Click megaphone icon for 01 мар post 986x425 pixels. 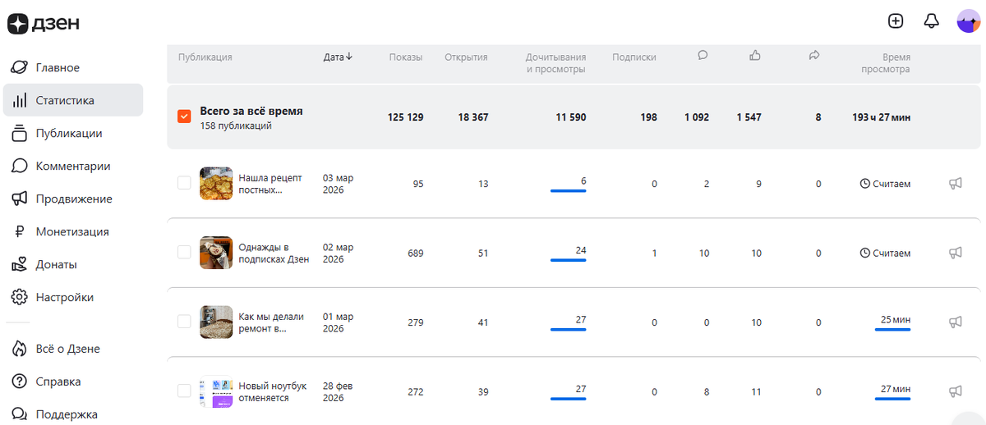coord(955,322)
